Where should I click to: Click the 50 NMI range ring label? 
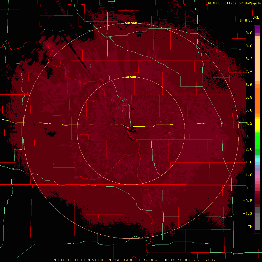tap(131, 77)
